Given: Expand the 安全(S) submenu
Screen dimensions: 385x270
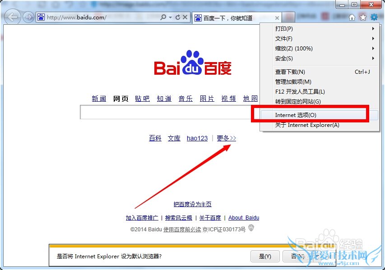Looking at the screenshot, I should pos(320,58).
